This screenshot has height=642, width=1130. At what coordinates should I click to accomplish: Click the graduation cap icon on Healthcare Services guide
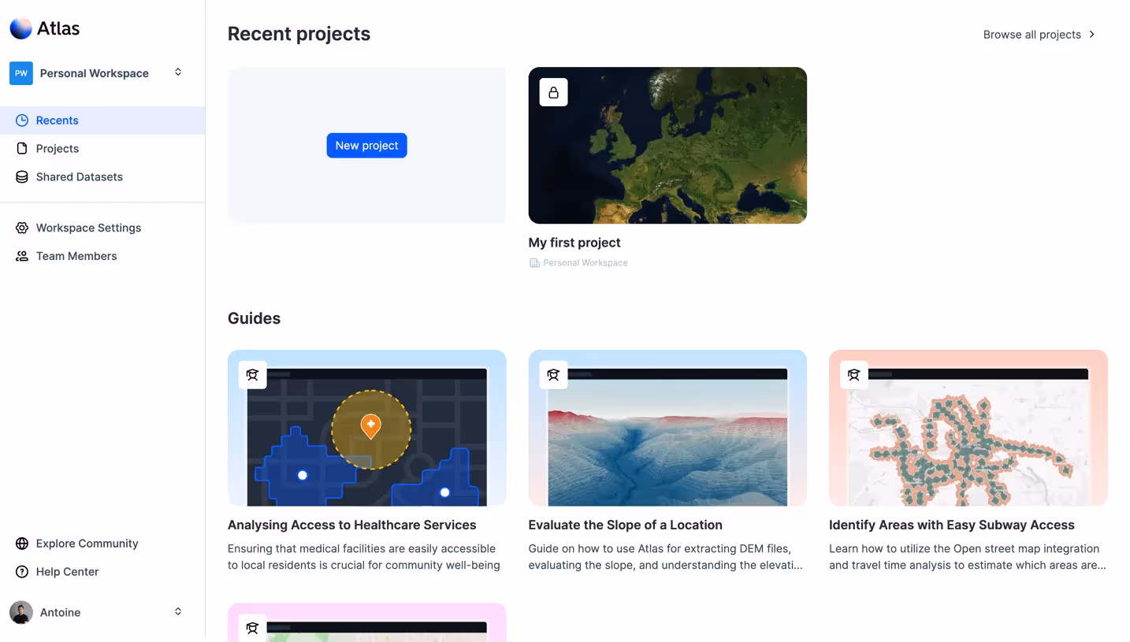[x=252, y=375]
